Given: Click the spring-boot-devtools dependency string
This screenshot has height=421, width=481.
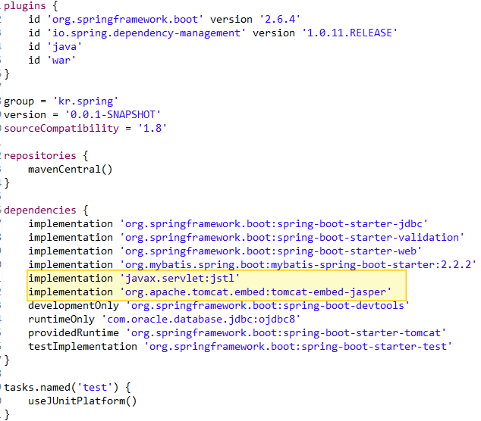Looking at the screenshot, I should pos(268,306).
